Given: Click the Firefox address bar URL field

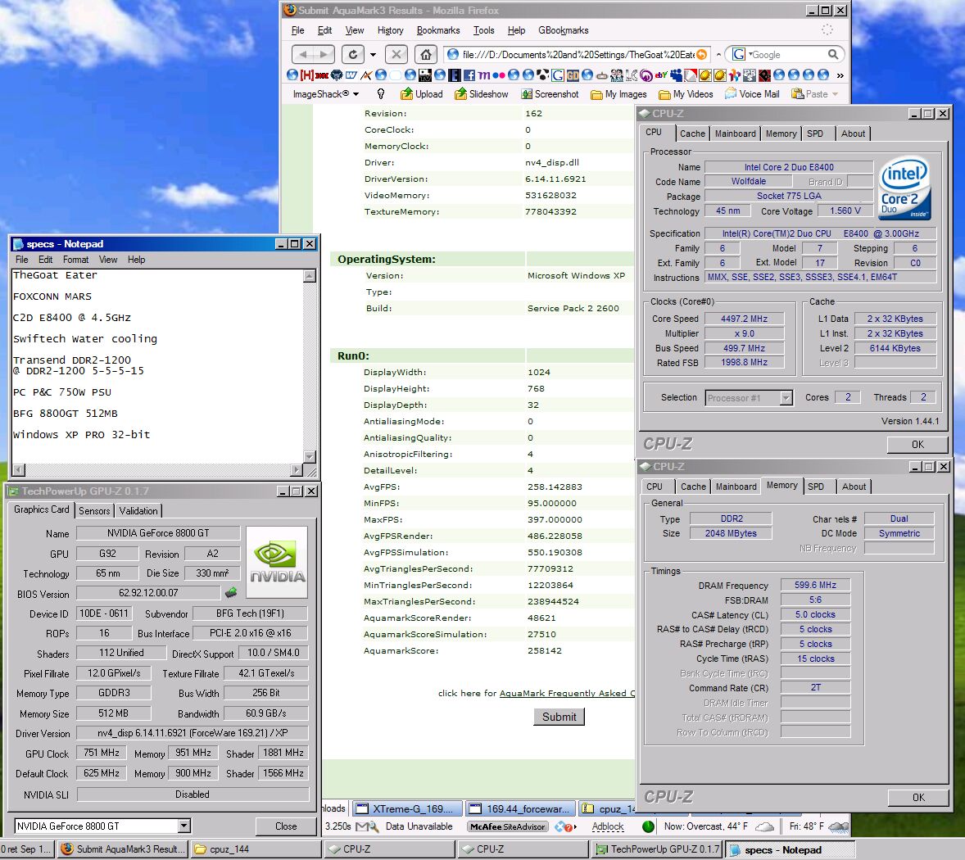Looking at the screenshot, I should tap(578, 54).
